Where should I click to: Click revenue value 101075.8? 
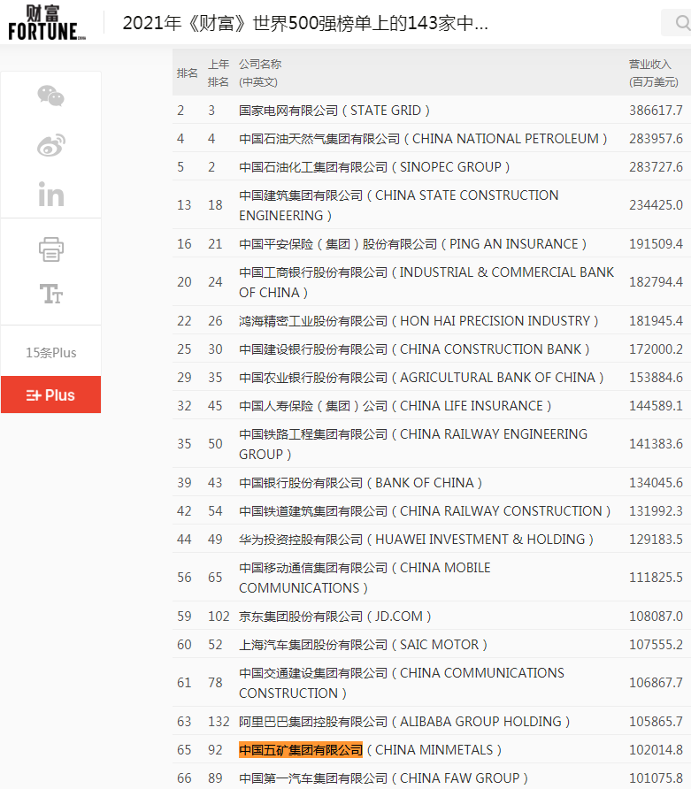tap(656, 778)
